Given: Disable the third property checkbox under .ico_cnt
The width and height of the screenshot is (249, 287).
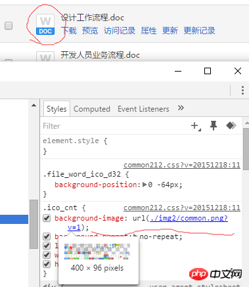Looking at the screenshot, I should [x=47, y=246].
